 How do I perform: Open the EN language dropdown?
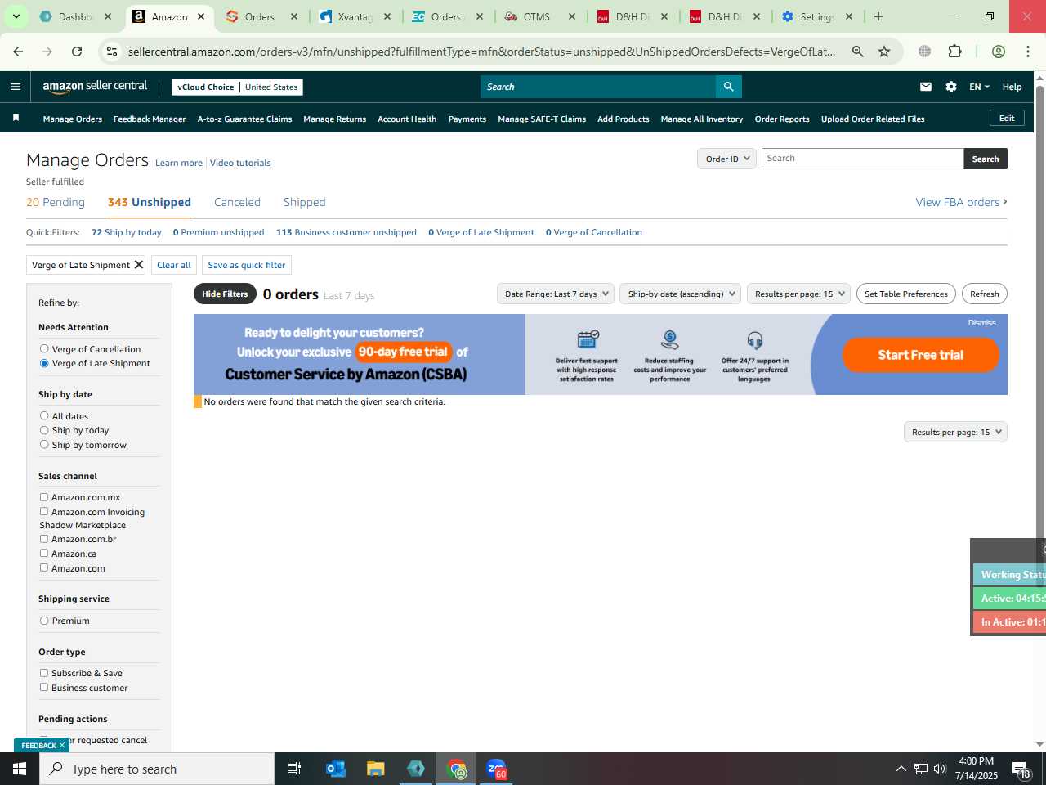click(979, 87)
